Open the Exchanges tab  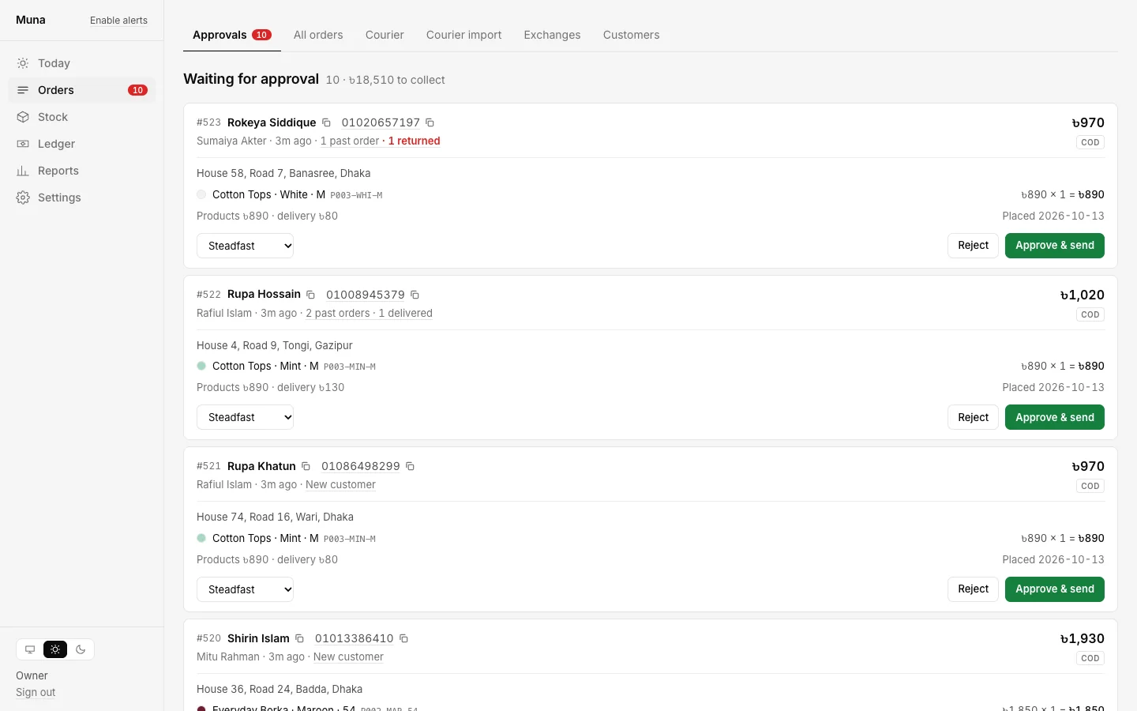[x=552, y=35]
